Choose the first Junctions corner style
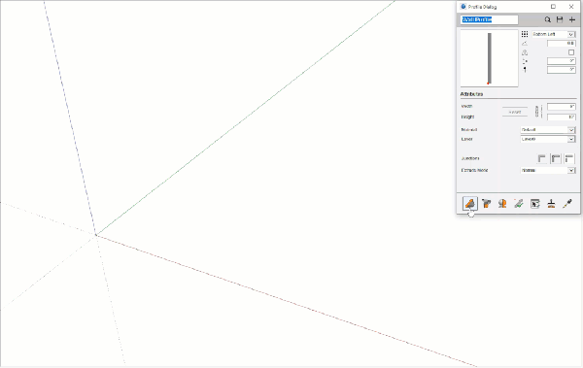583x368 pixels. (542, 158)
